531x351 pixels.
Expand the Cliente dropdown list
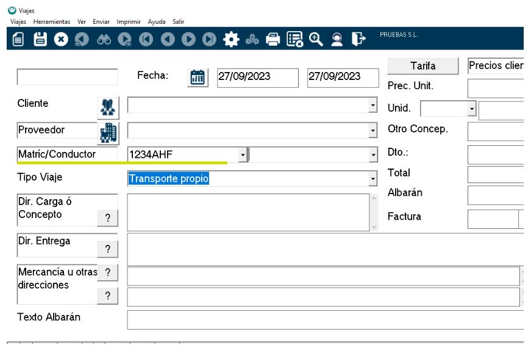[x=372, y=106]
